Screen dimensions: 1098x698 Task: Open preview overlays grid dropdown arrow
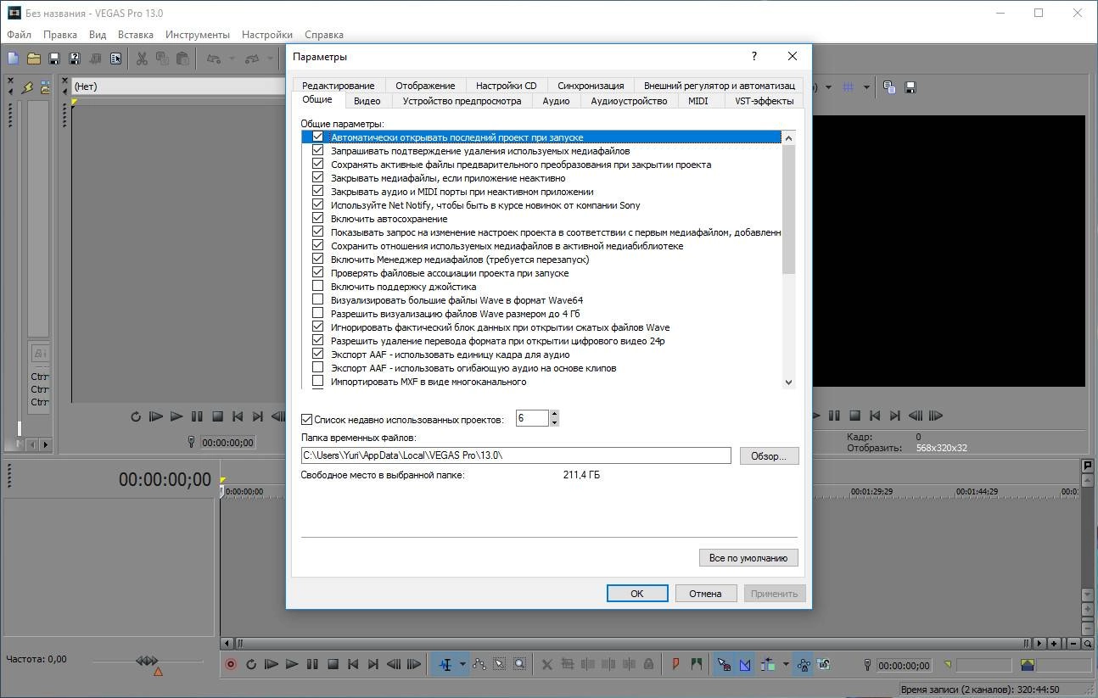coord(866,87)
